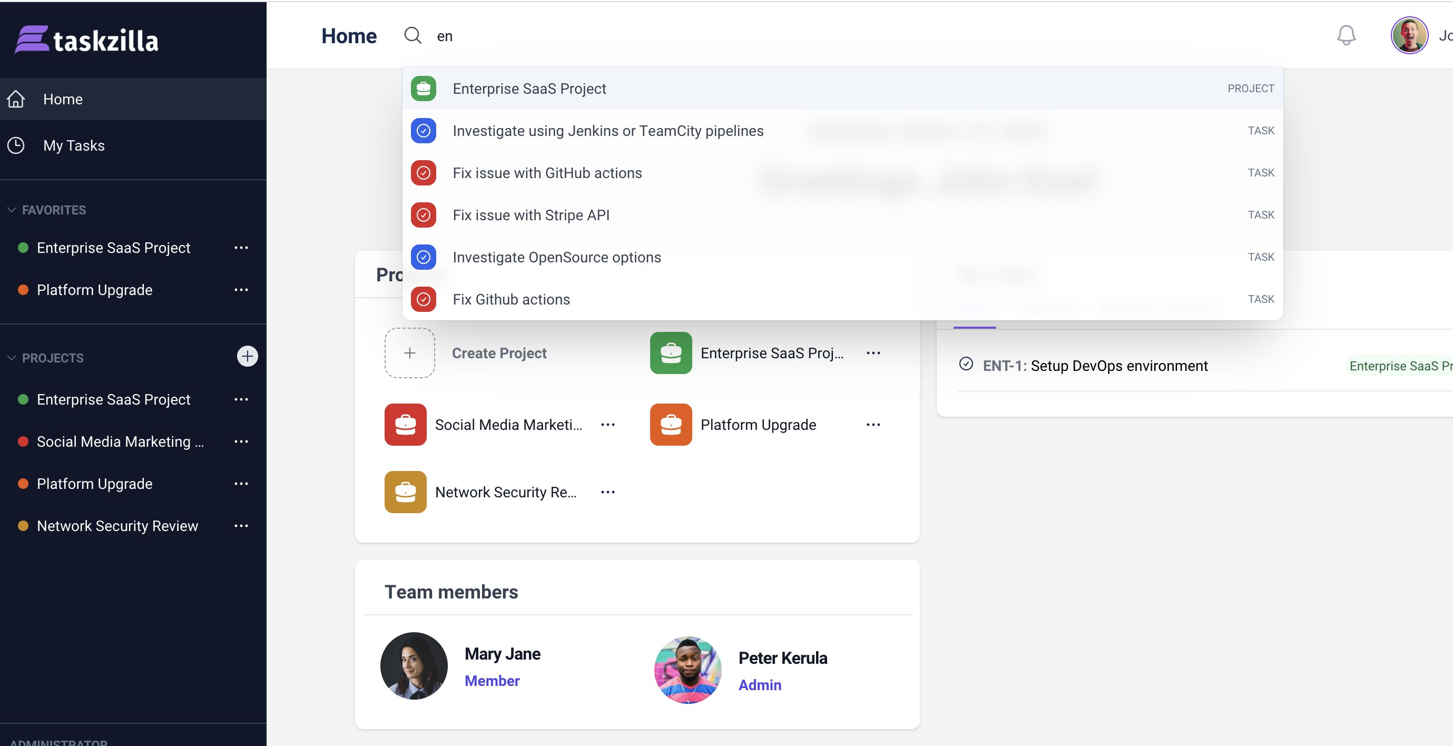The width and height of the screenshot is (1453, 746).
Task: Collapse the PROJECTS section
Action: tap(11, 358)
